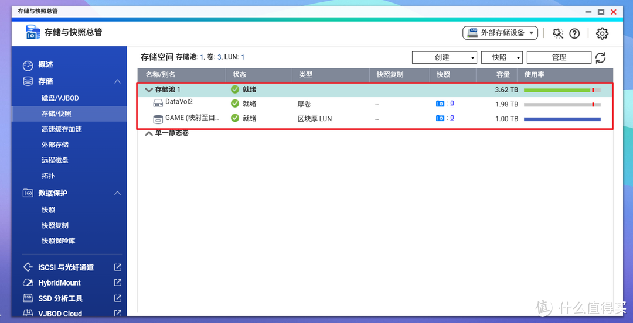Open the 创建 dropdown button
This screenshot has height=323, width=633.
[x=444, y=58]
